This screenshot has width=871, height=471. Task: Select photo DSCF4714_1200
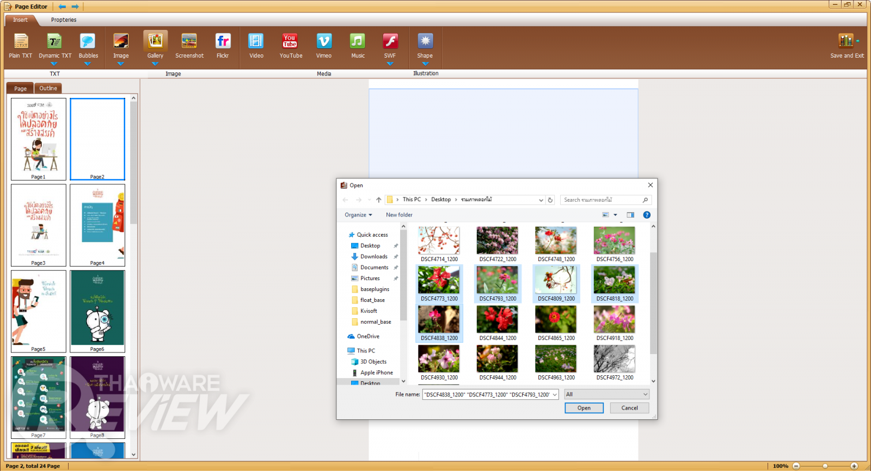[439, 244]
